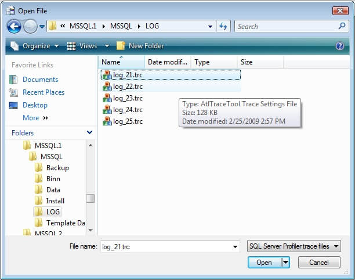
Task: Click the greyed Forward navigation button
Action: 30,27
